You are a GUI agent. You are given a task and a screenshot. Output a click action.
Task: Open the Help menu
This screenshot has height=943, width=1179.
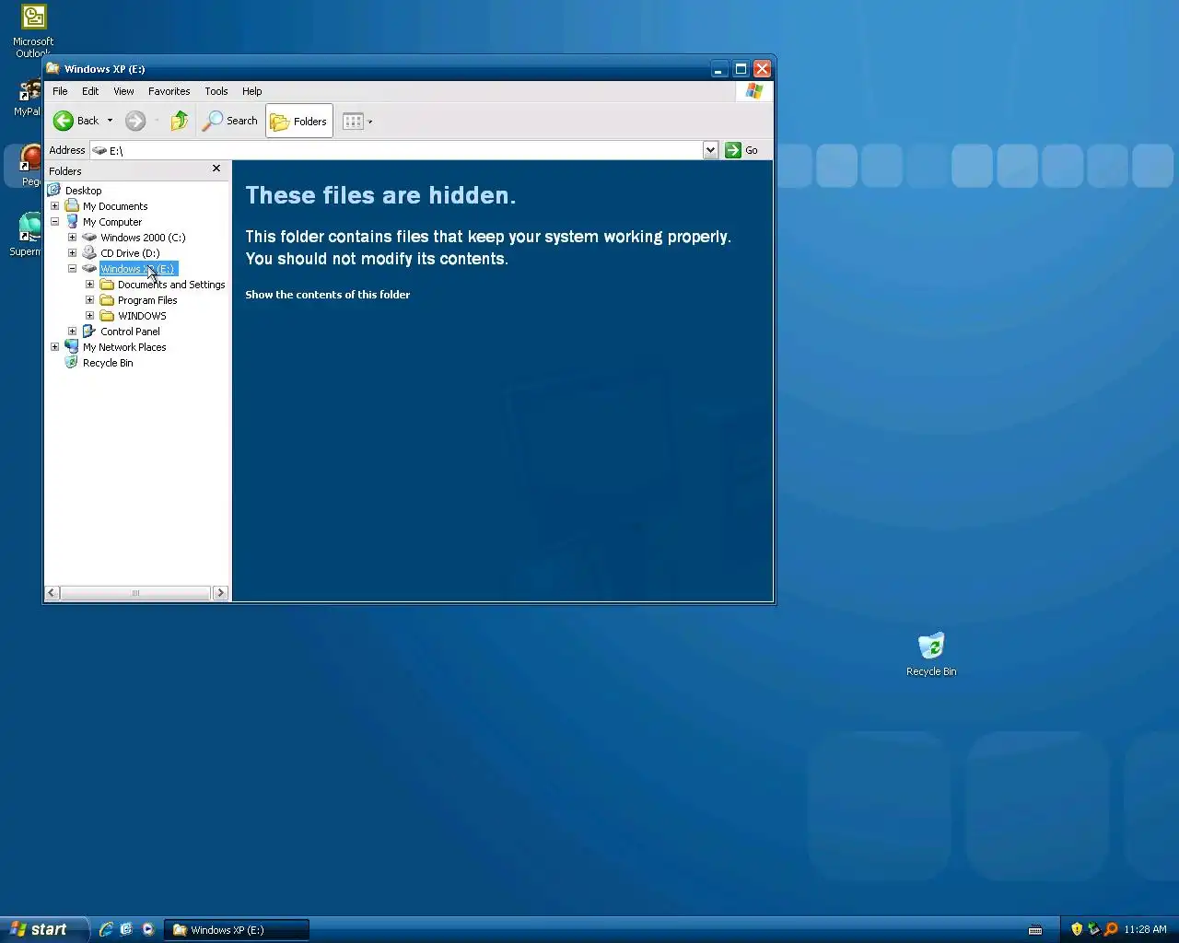pos(251,91)
